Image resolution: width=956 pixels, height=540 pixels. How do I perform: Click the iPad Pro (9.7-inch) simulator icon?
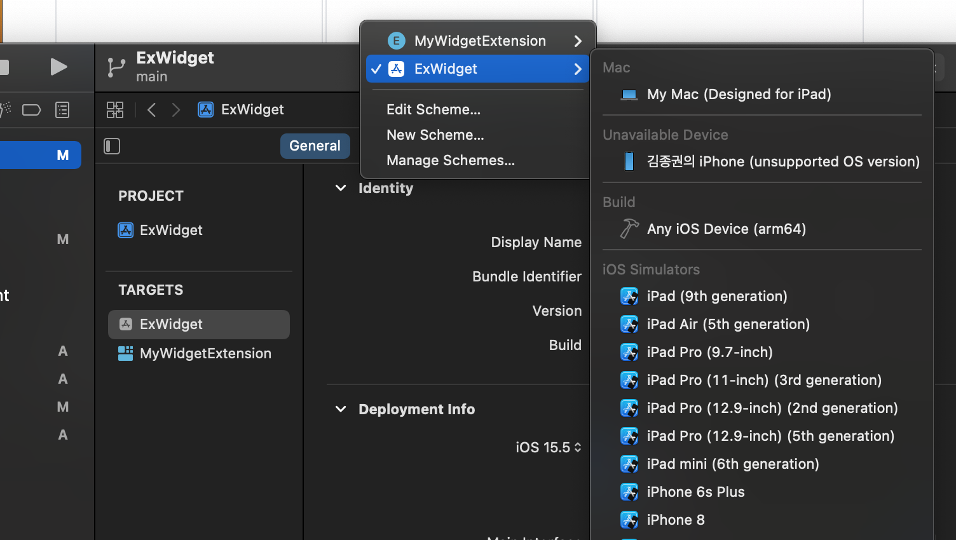[x=629, y=352]
